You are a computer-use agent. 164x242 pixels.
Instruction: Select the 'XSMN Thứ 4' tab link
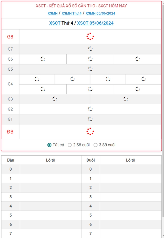pyautogui.click(x=71, y=13)
